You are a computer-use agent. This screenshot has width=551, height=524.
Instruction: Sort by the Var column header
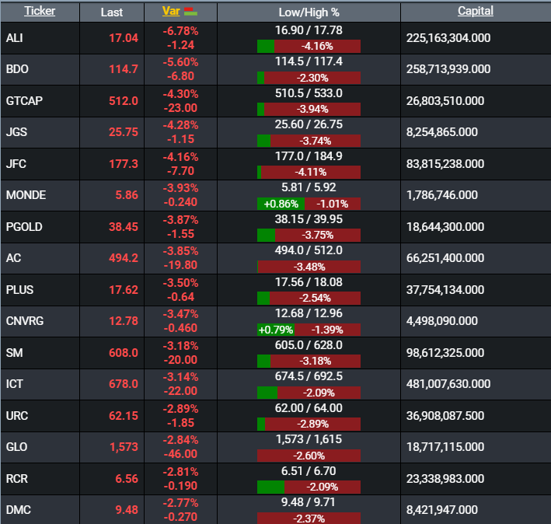(171, 11)
